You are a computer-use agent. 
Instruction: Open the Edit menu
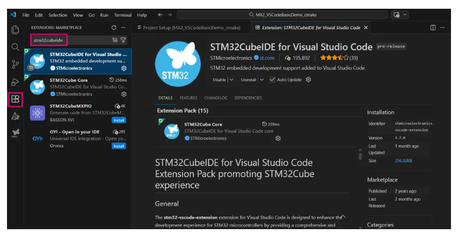pyautogui.click(x=39, y=15)
